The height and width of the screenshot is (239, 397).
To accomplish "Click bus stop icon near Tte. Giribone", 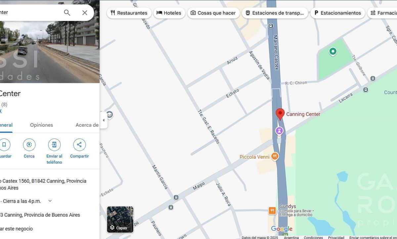I will [373, 78].
